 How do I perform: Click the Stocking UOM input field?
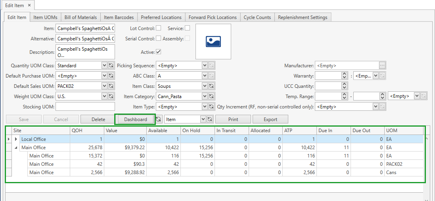pyautogui.click(x=85, y=107)
